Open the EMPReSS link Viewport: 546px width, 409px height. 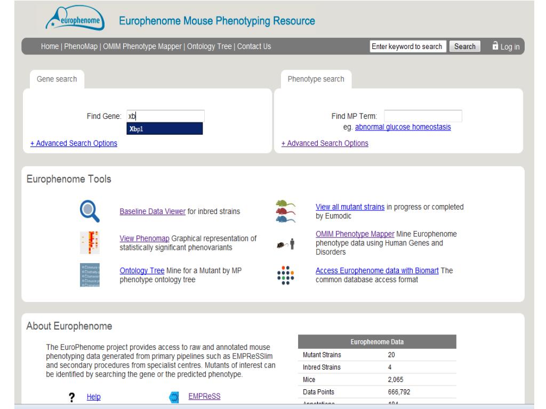tap(204, 396)
